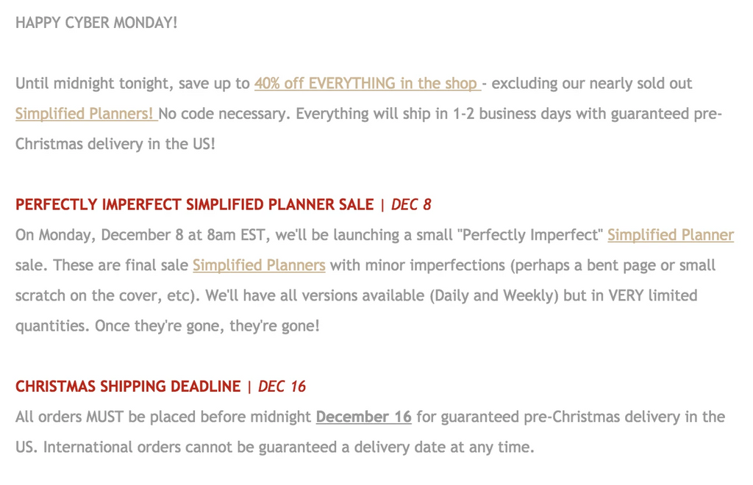The image size is (753, 485).
Task: Click the italic DEC 8 date
Action: [411, 205]
